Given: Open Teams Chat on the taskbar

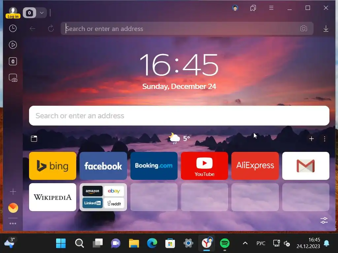Looking at the screenshot, I should pos(116,243).
